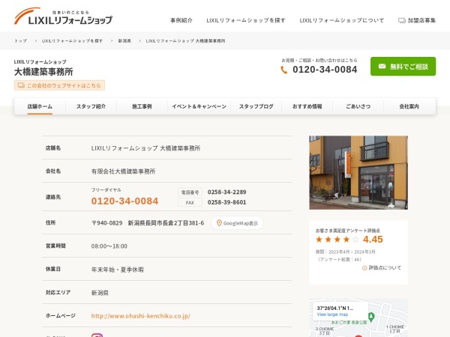Click the orange phone icon in header
Screen dimensions: 450x337
pos(283,70)
